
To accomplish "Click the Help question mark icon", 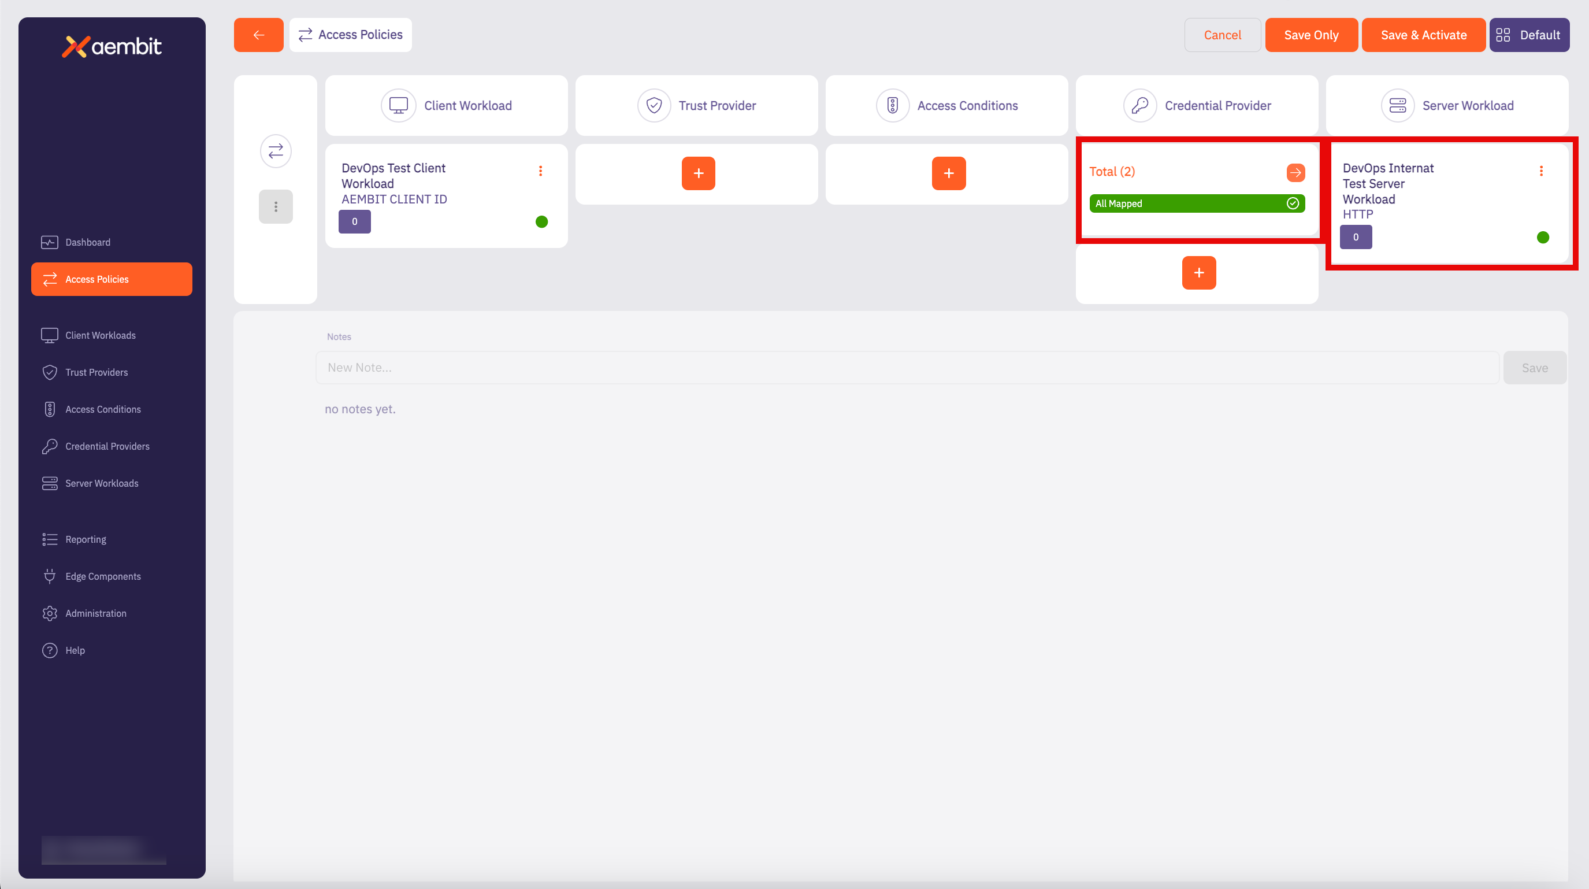I will [49, 650].
